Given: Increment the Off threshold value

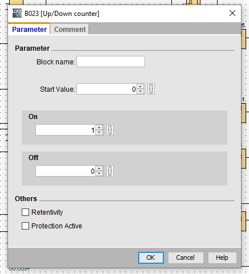Looking at the screenshot, I should tap(99, 169).
